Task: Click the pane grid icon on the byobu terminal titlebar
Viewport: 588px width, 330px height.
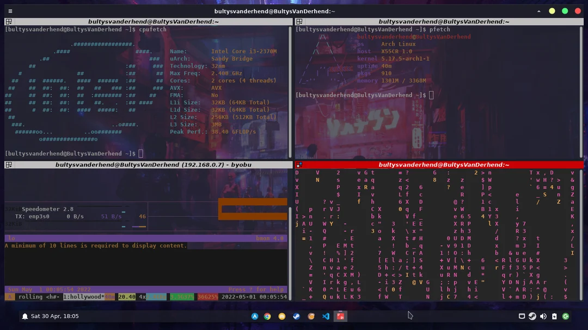Action: (x=9, y=165)
